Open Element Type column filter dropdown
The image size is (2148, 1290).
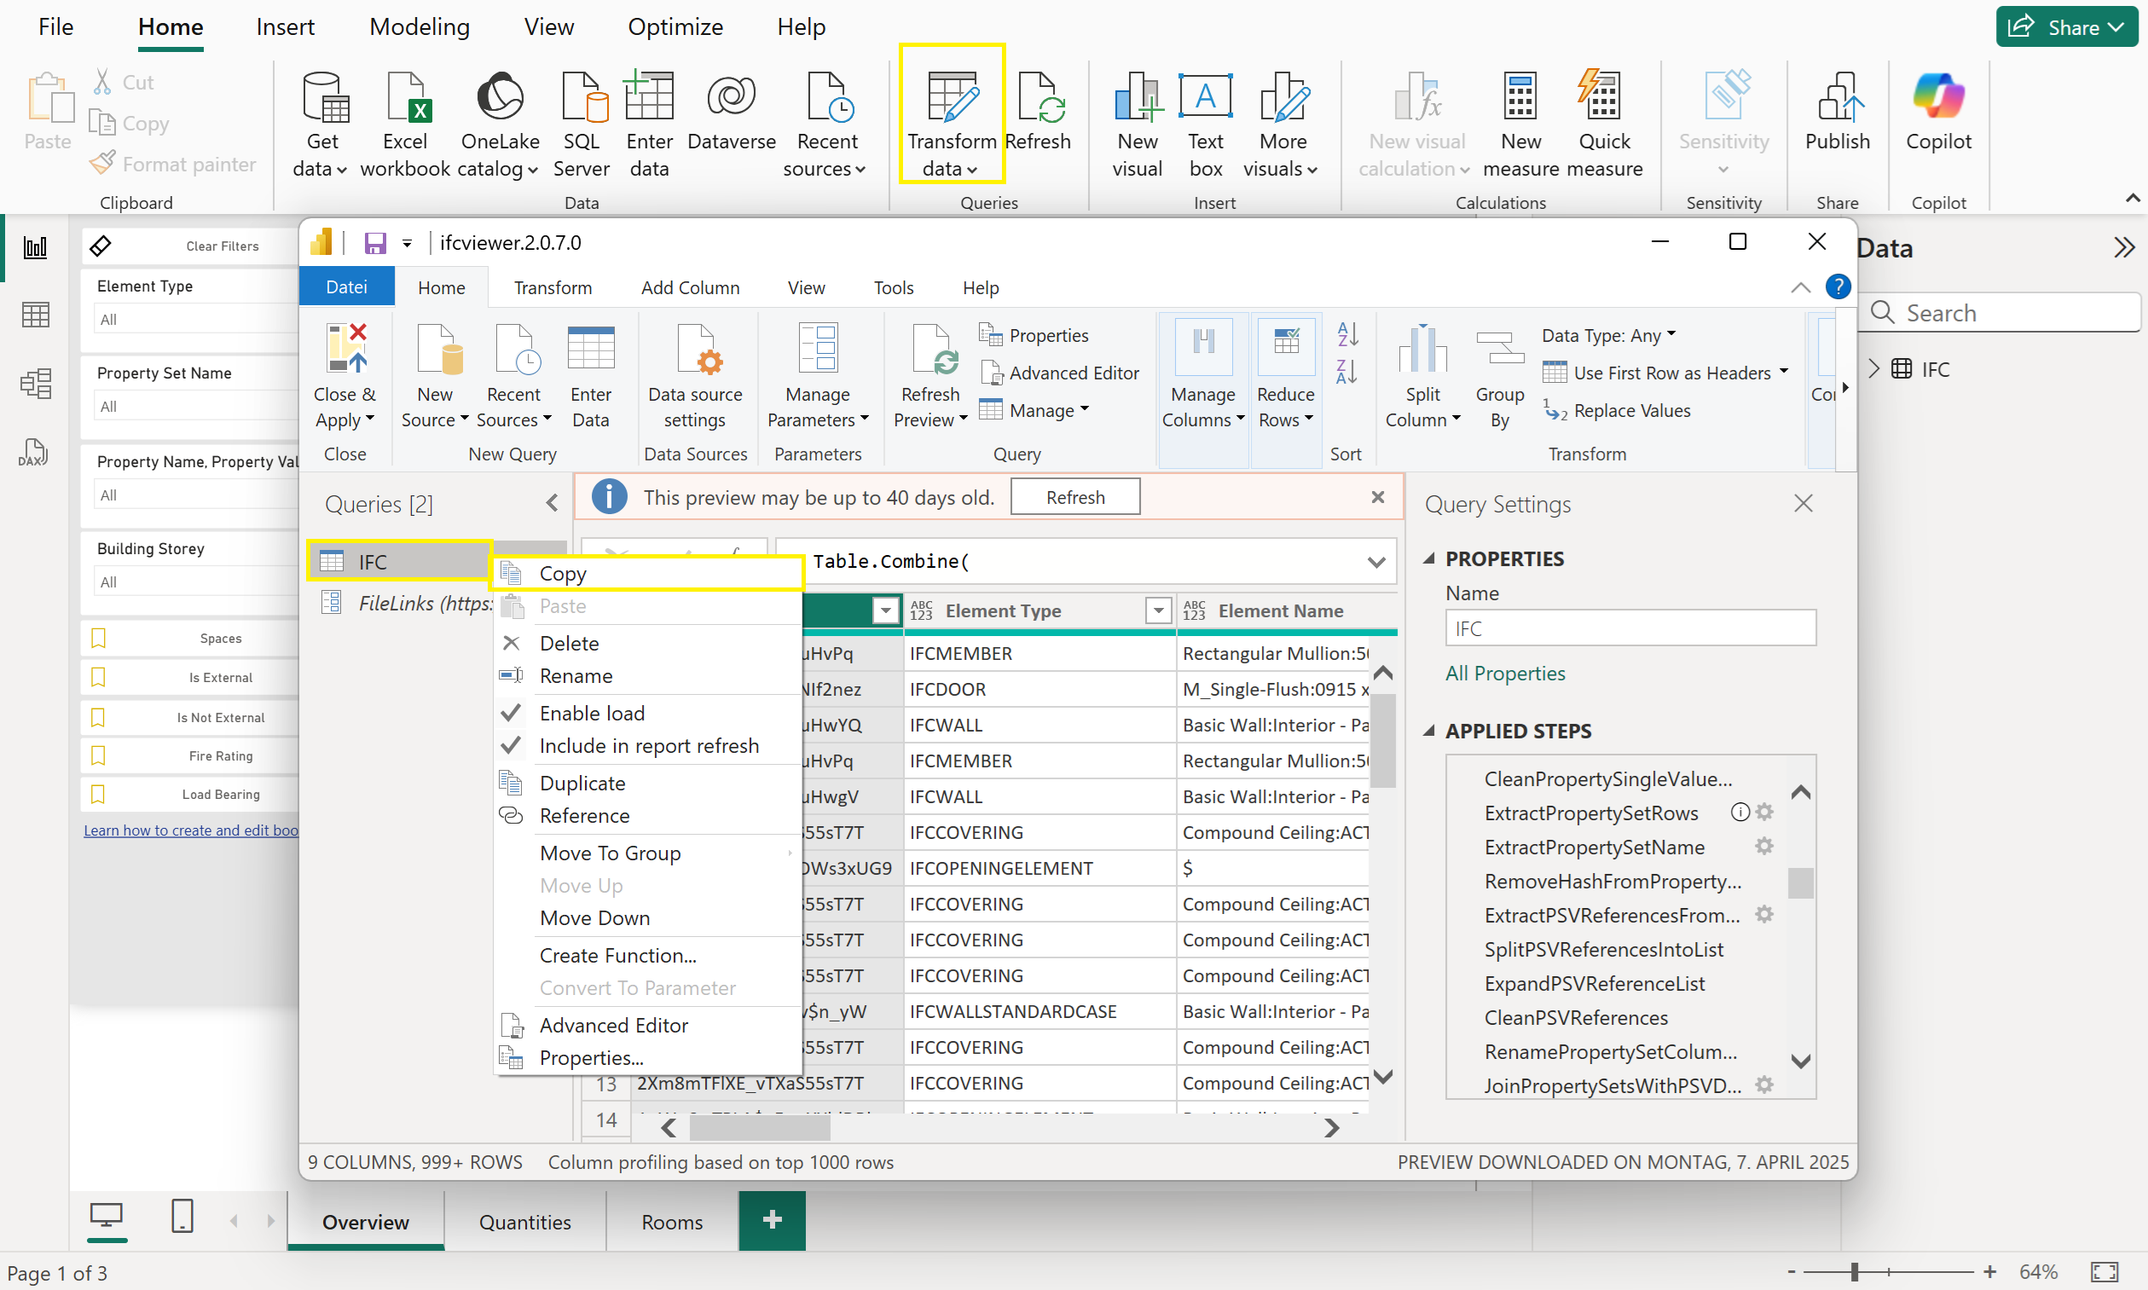(x=1158, y=611)
